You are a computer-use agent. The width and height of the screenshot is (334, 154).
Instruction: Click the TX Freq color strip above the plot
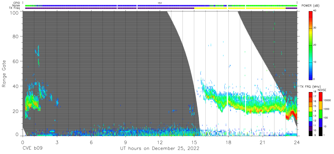click(x=161, y=8)
